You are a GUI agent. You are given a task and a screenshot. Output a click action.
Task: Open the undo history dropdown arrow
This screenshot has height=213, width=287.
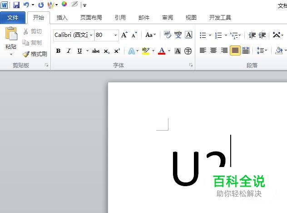pyautogui.click(x=33, y=5)
